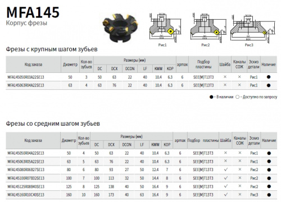This screenshot has width=281, height=202.
Task: Click the KWW value 14.4 cell
Action: click(x=155, y=178)
